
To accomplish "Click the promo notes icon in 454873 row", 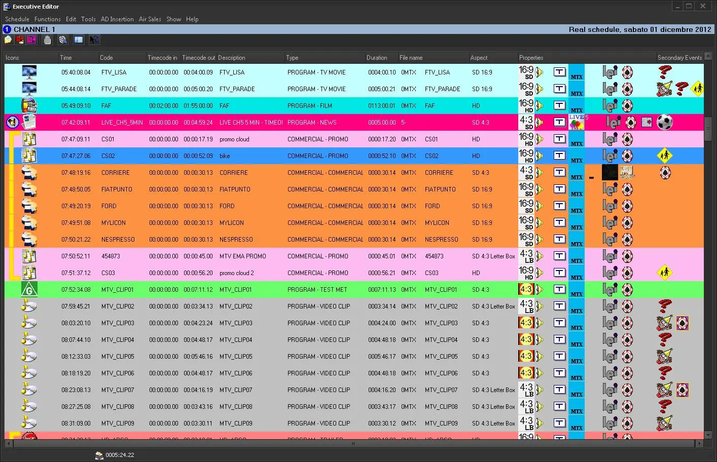I will (x=29, y=256).
